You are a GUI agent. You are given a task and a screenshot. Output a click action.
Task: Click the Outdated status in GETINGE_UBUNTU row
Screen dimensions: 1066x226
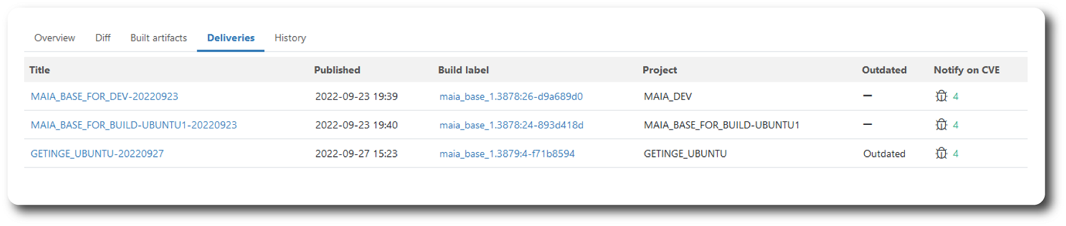(884, 153)
